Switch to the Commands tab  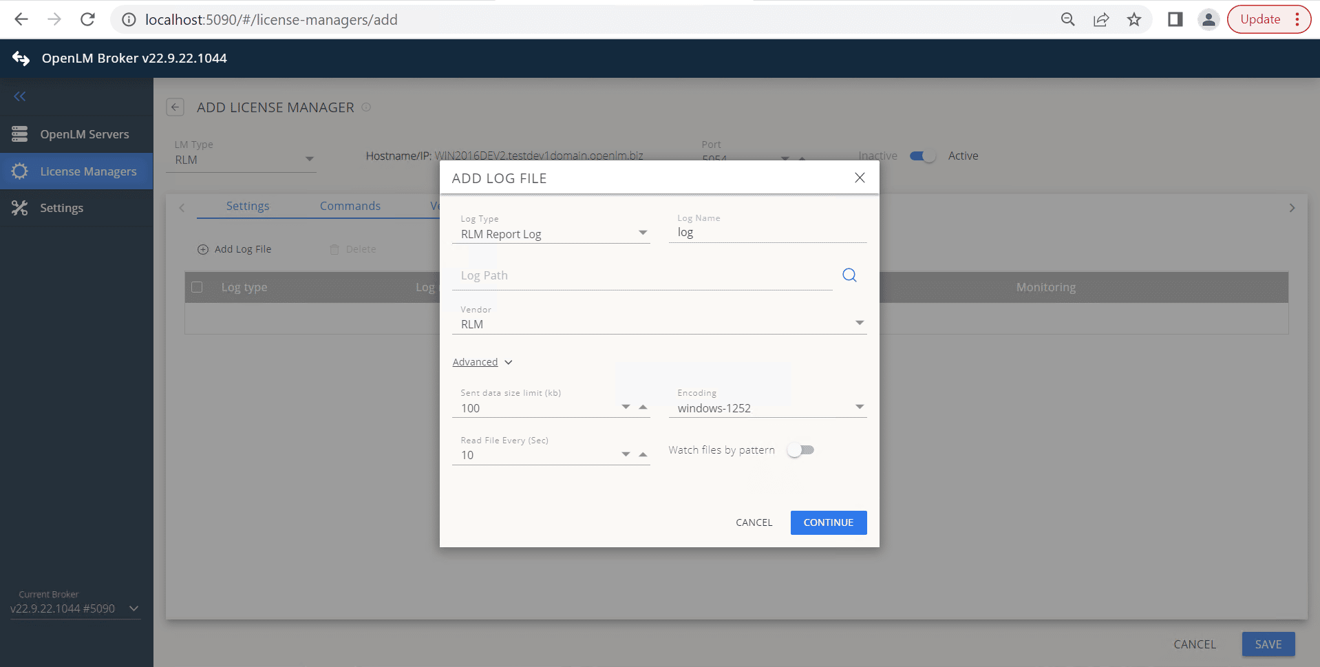coord(350,206)
